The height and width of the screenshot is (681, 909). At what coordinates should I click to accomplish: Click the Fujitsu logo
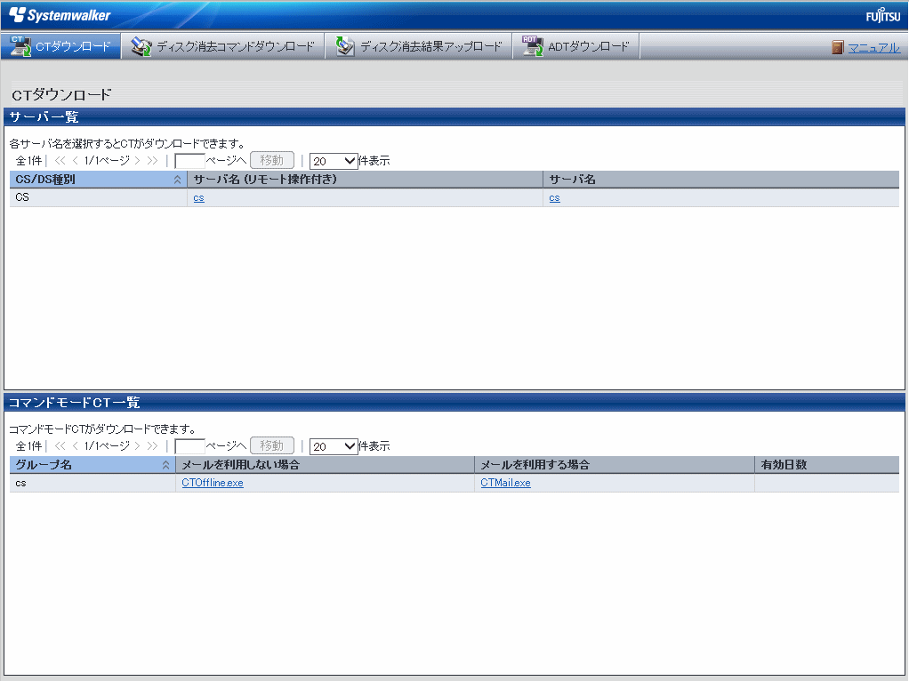882,16
